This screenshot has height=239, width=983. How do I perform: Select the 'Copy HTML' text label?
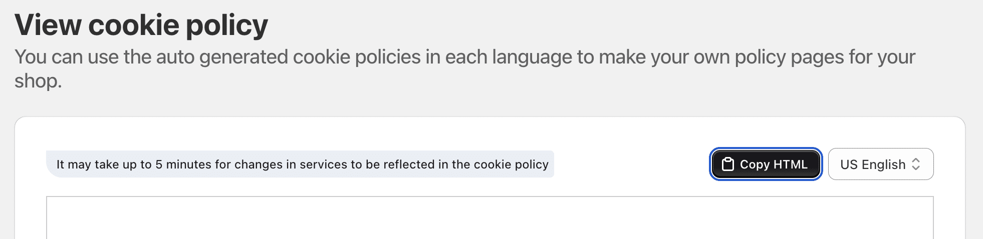[774, 164]
